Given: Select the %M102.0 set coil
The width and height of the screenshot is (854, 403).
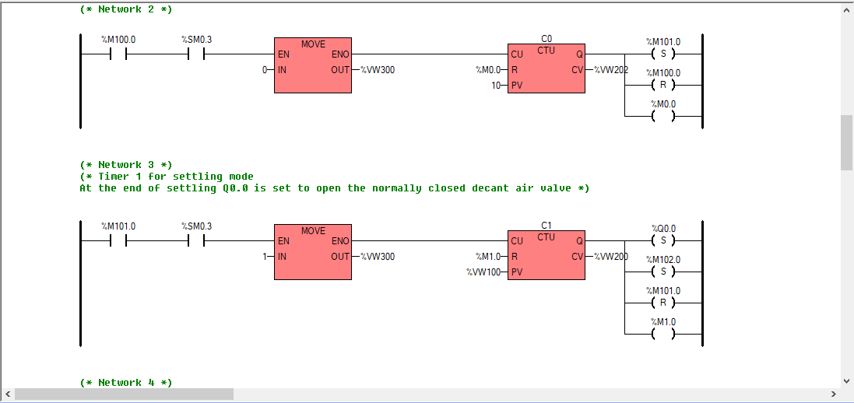Looking at the screenshot, I should coord(662,272).
